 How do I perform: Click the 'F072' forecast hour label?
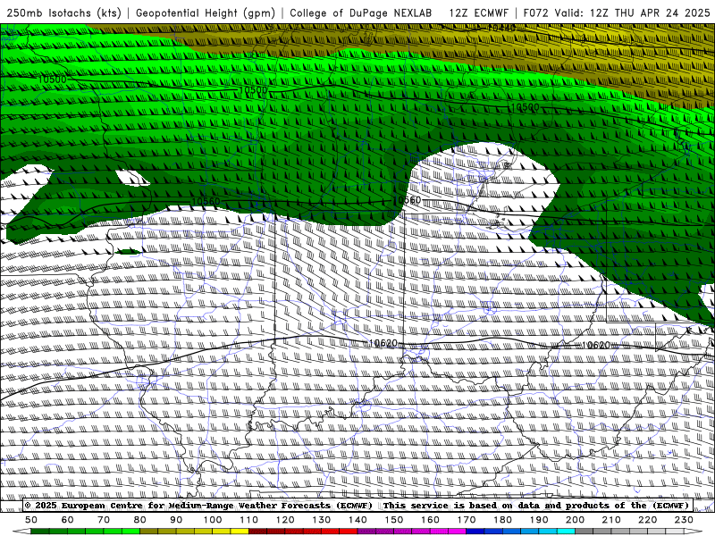[x=535, y=13]
